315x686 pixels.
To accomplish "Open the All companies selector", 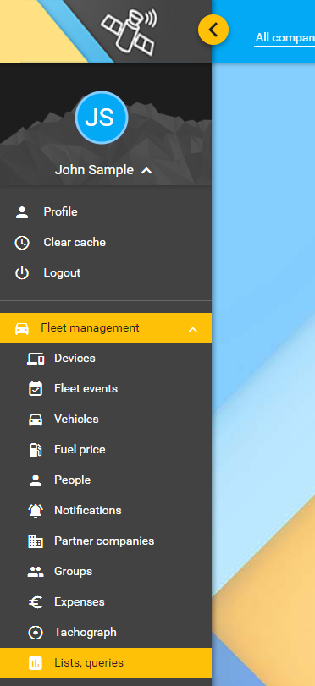I will 285,38.
